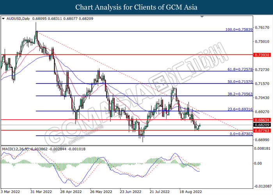273x195 pixels.
Task: Select the 38.2=0.70563 Fibonacci label
Action: (240, 94)
